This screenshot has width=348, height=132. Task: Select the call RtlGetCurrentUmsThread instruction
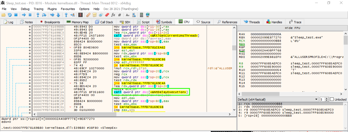156,35
